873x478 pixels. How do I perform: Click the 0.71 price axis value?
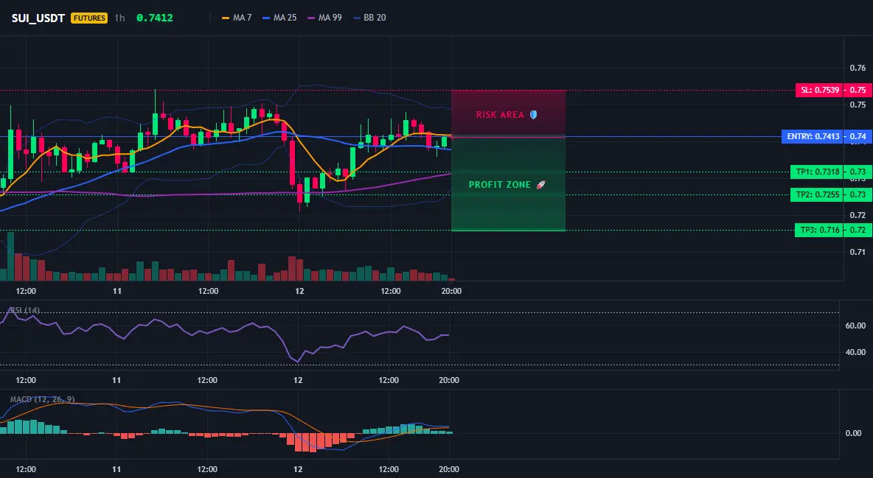coord(858,252)
